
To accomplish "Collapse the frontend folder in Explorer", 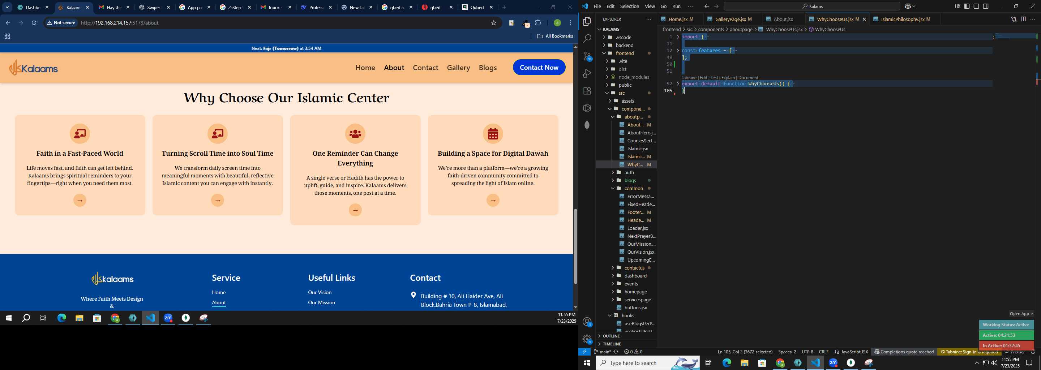I will 626,53.
